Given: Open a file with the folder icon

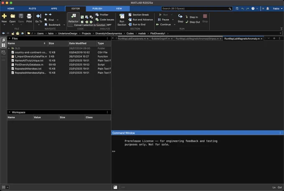Looking at the screenshot, I should click(x=13, y=16).
